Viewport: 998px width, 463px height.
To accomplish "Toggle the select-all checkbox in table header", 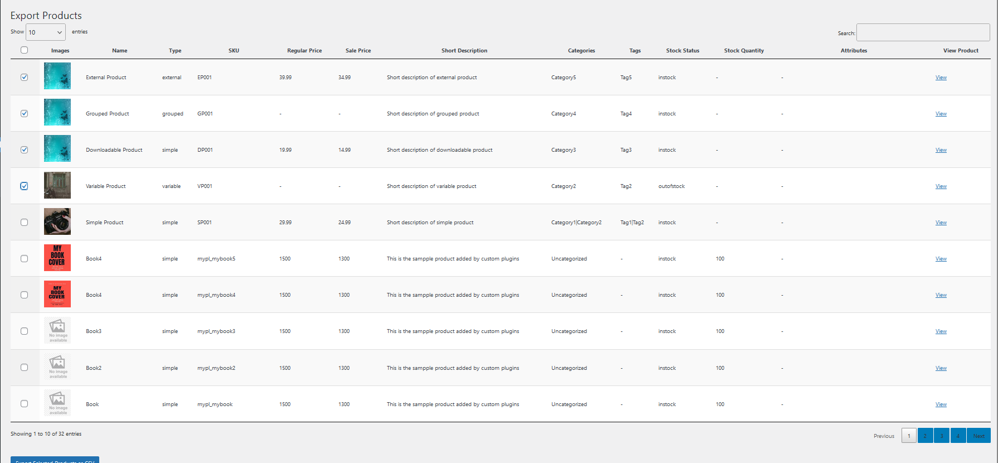I will click(x=24, y=50).
